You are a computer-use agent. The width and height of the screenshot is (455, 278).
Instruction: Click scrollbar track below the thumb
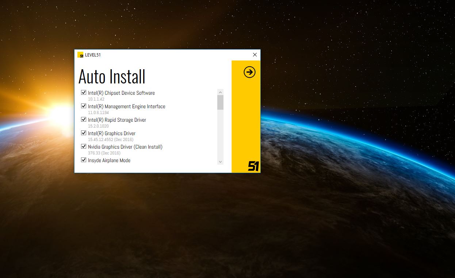[220, 135]
